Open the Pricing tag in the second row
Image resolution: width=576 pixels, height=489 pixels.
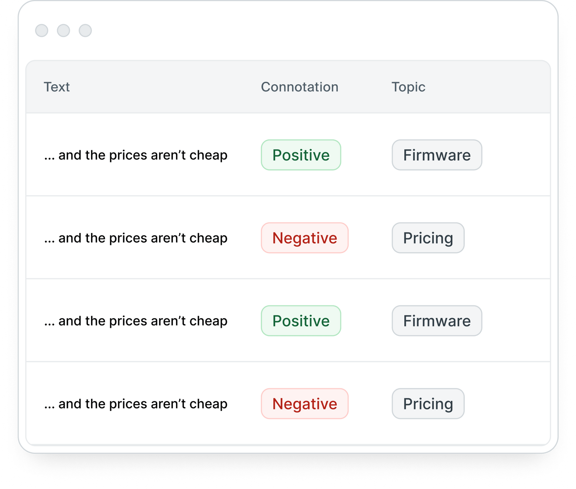click(x=428, y=238)
